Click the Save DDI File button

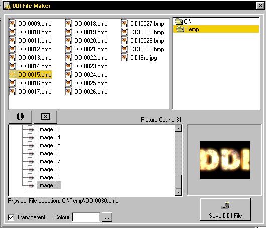225,209
